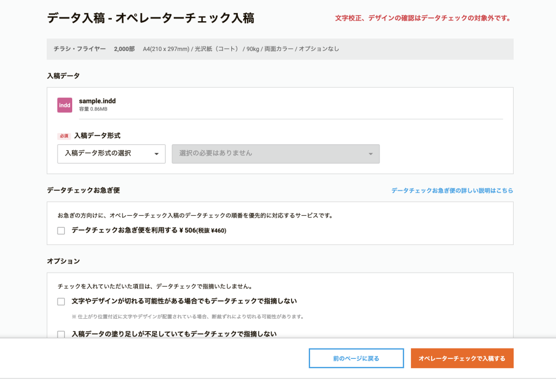This screenshot has width=556, height=380.
Task: Submit with オペレーターチェックで入稿する button
Action: pos(462,358)
